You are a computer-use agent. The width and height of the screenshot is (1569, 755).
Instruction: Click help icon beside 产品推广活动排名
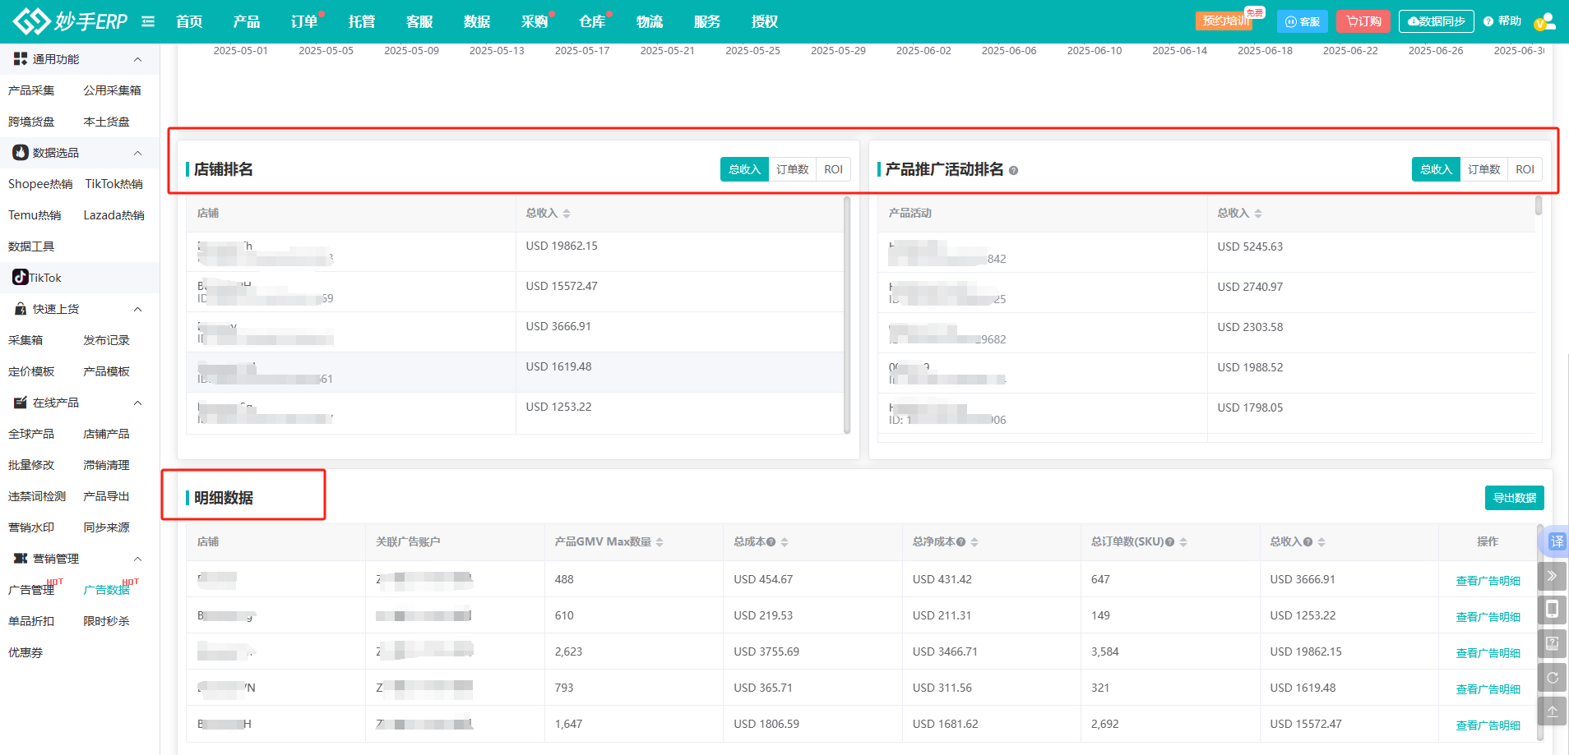coord(1013,171)
